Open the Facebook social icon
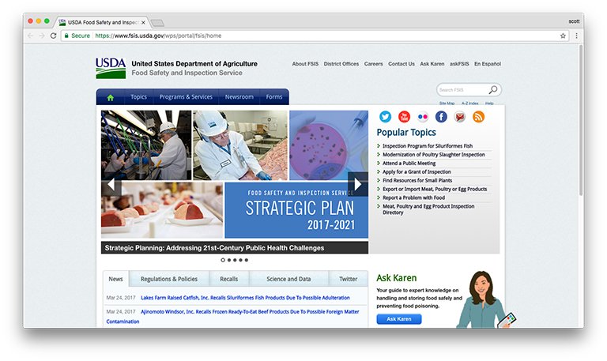 pyautogui.click(x=441, y=116)
